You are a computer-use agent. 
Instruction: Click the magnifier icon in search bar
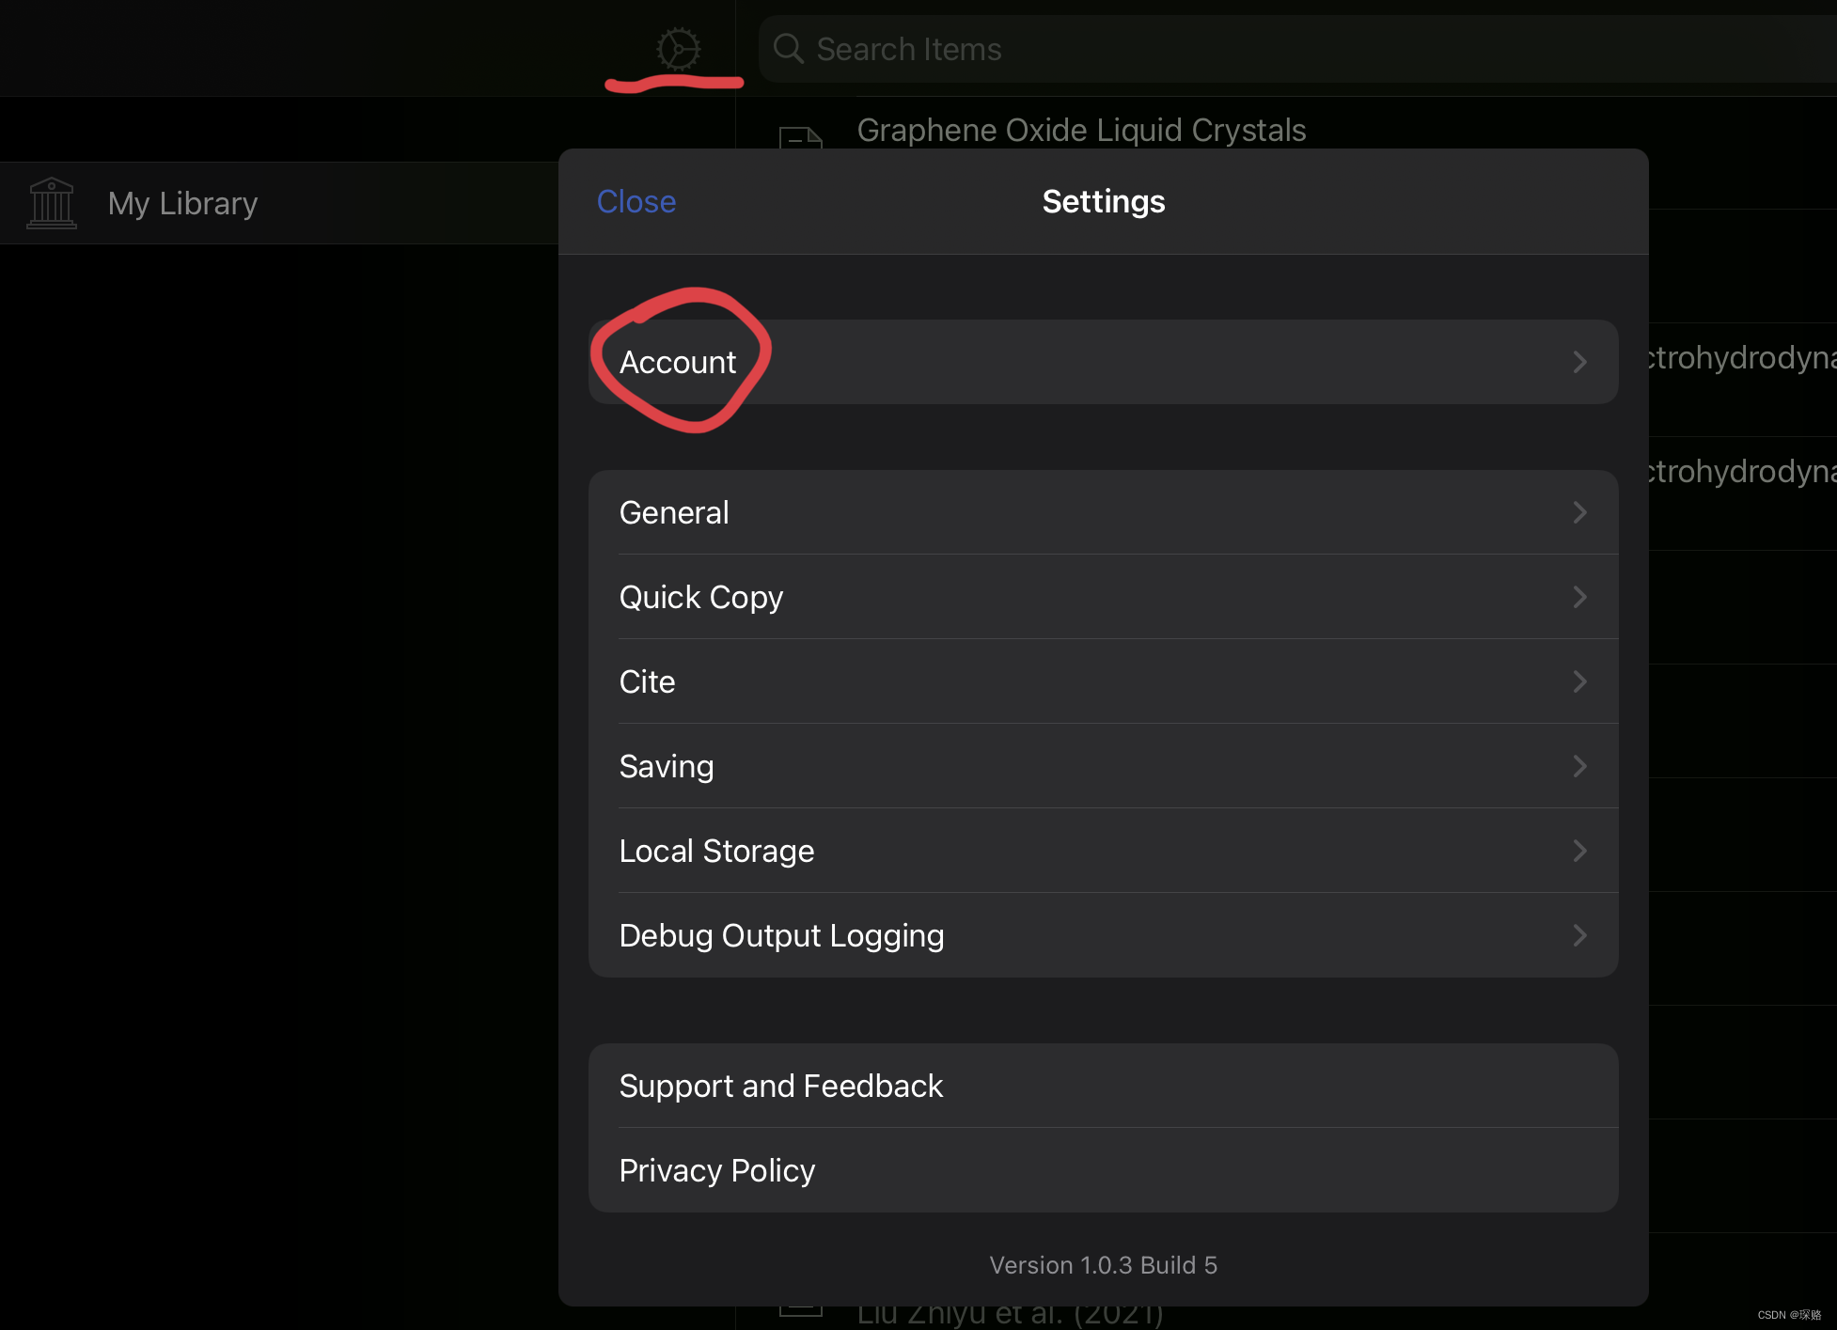pyautogui.click(x=788, y=49)
